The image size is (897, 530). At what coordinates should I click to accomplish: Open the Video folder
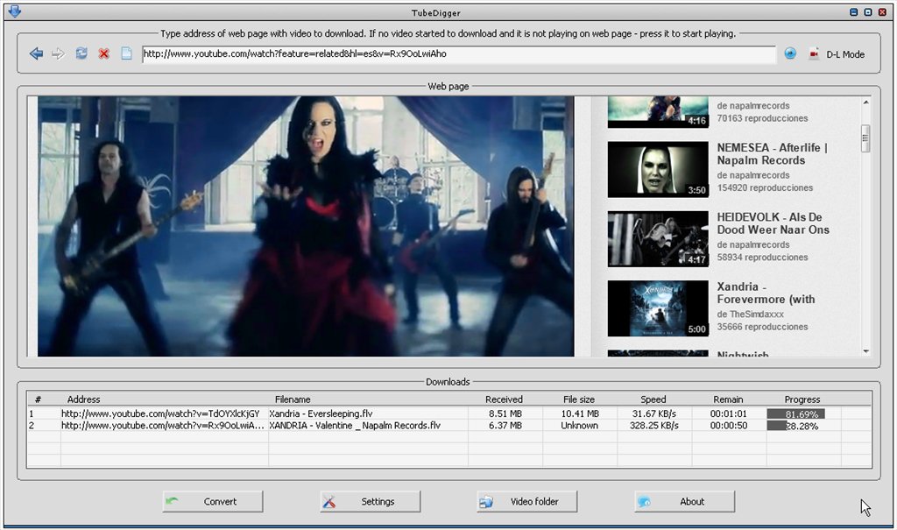tap(527, 501)
